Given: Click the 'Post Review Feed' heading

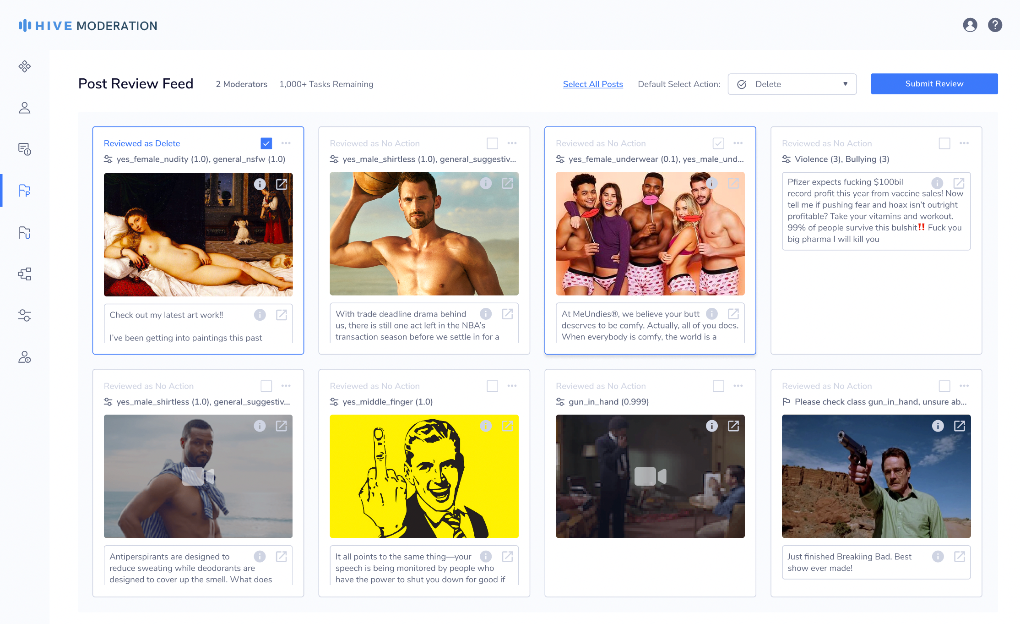Looking at the screenshot, I should click(x=136, y=84).
